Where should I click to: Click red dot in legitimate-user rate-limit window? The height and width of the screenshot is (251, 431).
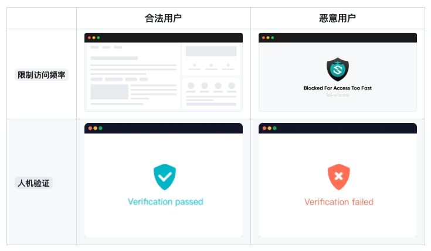[x=89, y=38]
